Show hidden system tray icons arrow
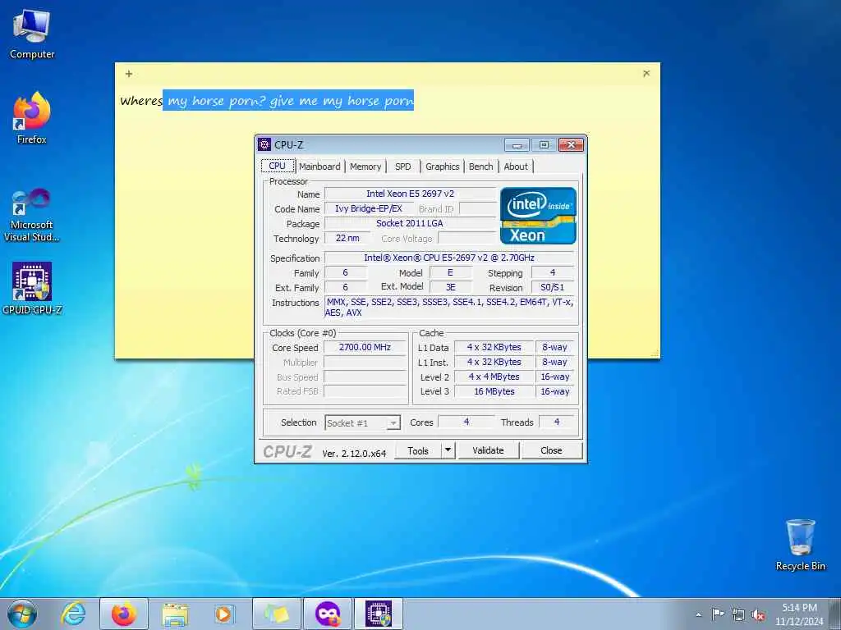This screenshot has width=841, height=630. click(x=698, y=614)
